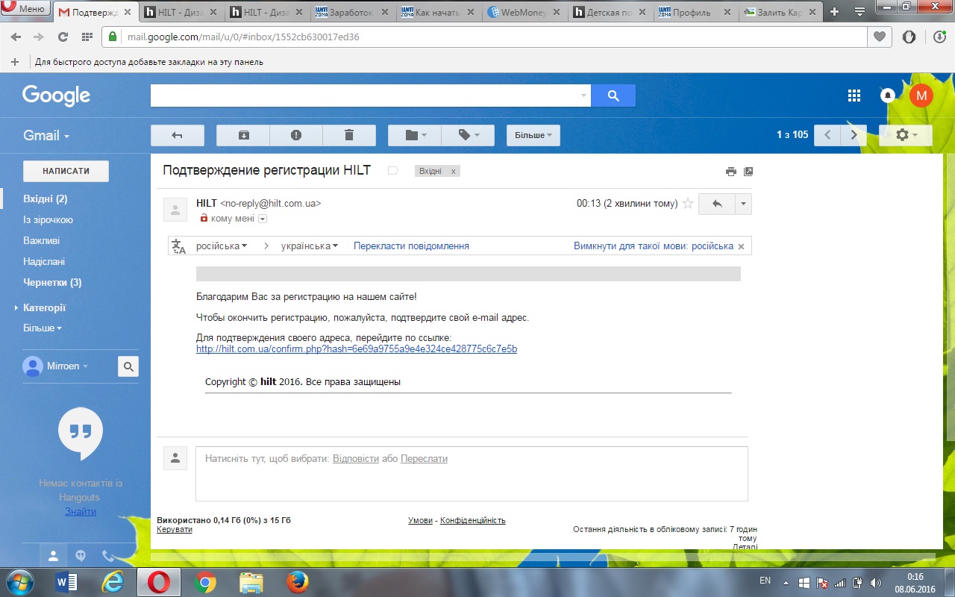The height and width of the screenshot is (597, 955).
Task: Click Переслати in the reply box
Action: [x=424, y=459]
